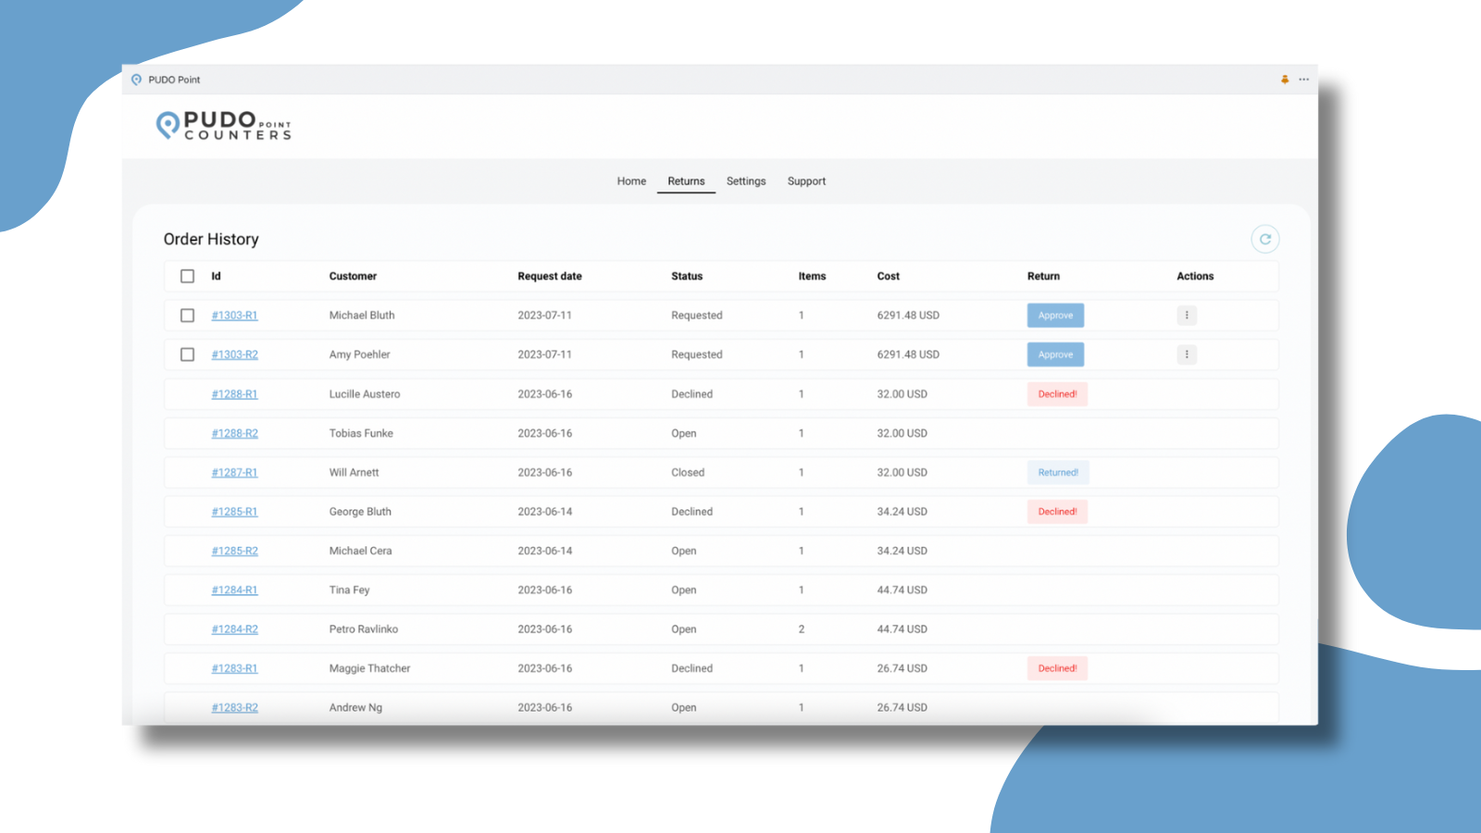Open order link #1303-R1

pyautogui.click(x=234, y=316)
